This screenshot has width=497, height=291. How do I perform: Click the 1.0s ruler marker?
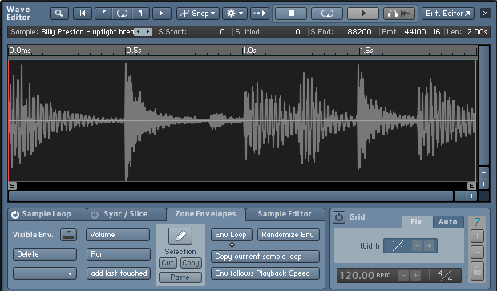coord(249,51)
